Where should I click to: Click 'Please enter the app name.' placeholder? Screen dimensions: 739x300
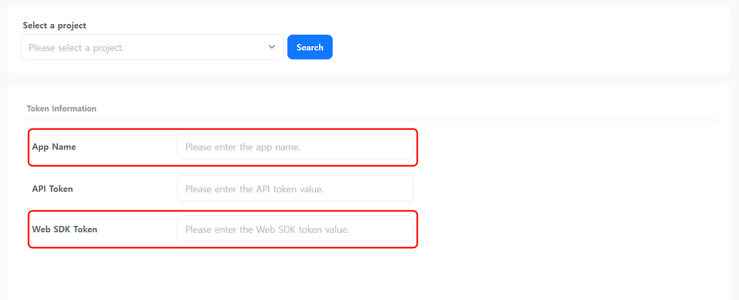click(x=243, y=147)
